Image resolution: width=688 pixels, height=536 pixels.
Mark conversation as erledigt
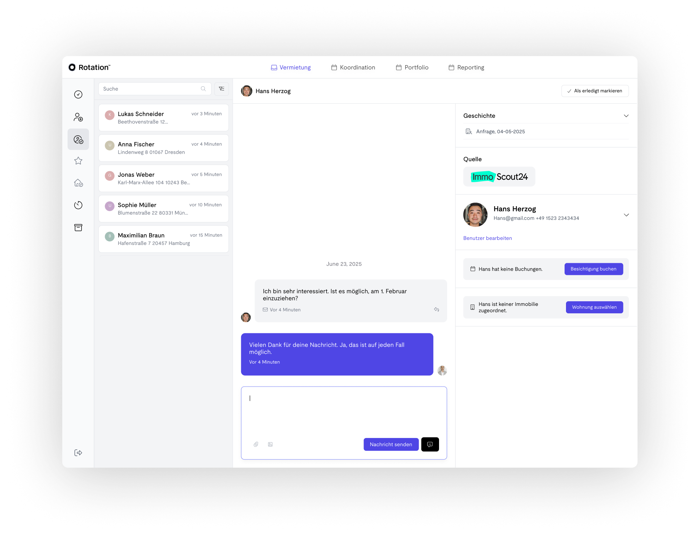[595, 91]
